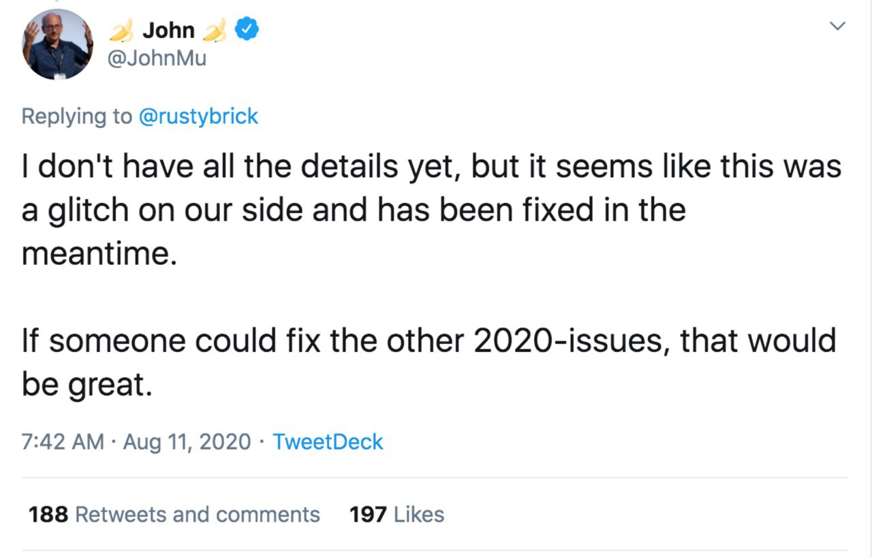Visit the @JohnMu handle link
The image size is (872, 557).
click(157, 59)
